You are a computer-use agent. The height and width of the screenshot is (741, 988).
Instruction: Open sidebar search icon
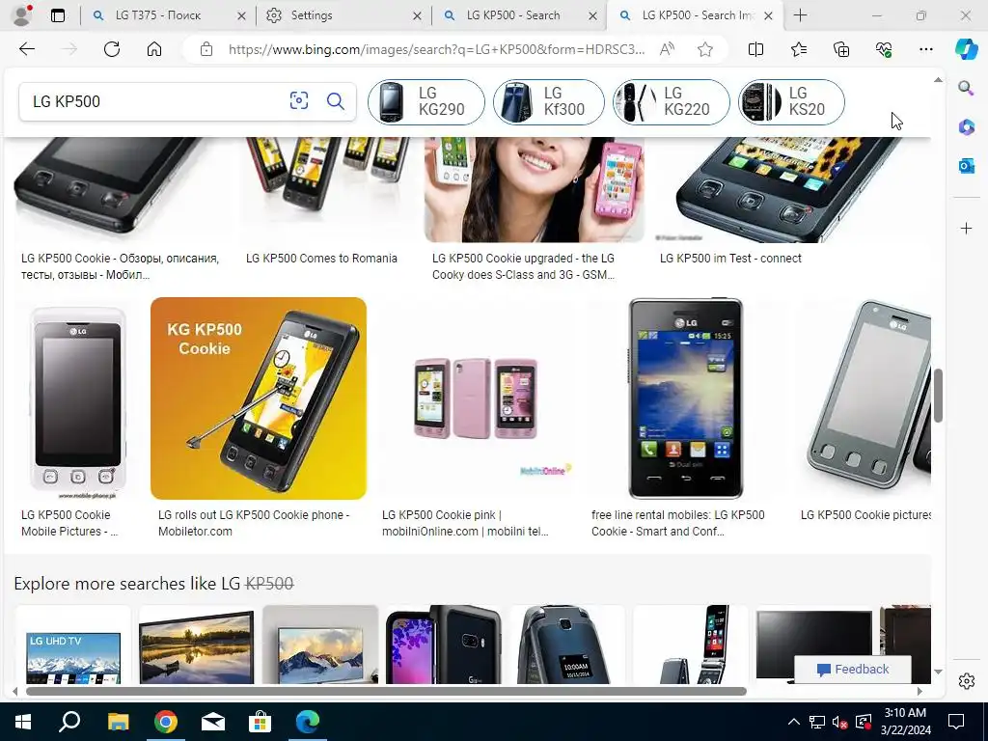(x=966, y=88)
